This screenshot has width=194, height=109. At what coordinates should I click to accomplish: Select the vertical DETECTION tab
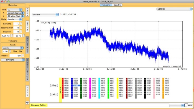27,70
